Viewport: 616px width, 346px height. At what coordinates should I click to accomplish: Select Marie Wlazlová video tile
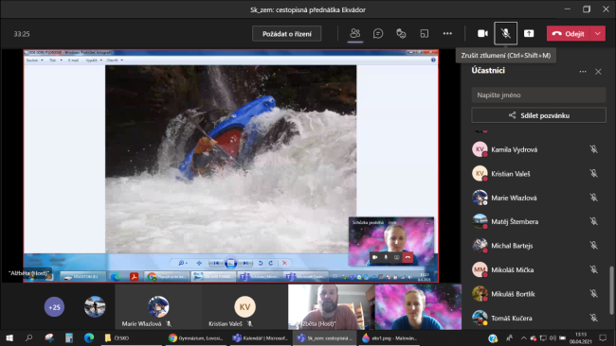tap(158, 307)
